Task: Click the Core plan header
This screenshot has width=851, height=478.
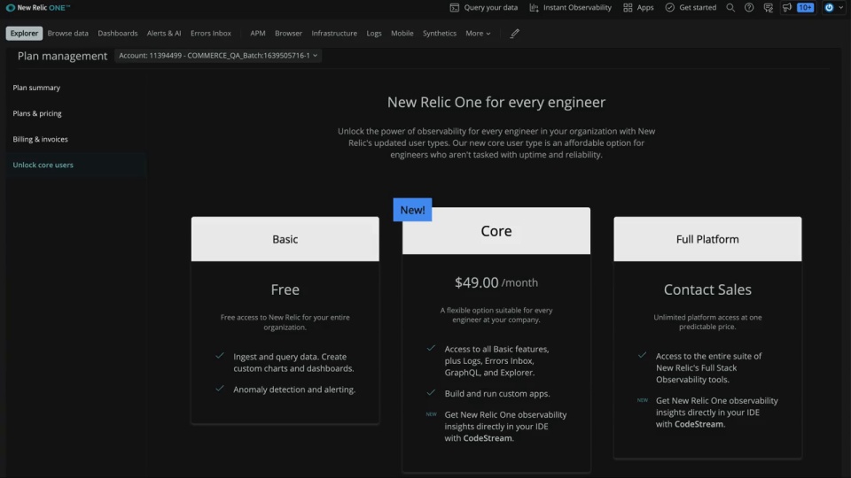Action: tap(496, 231)
